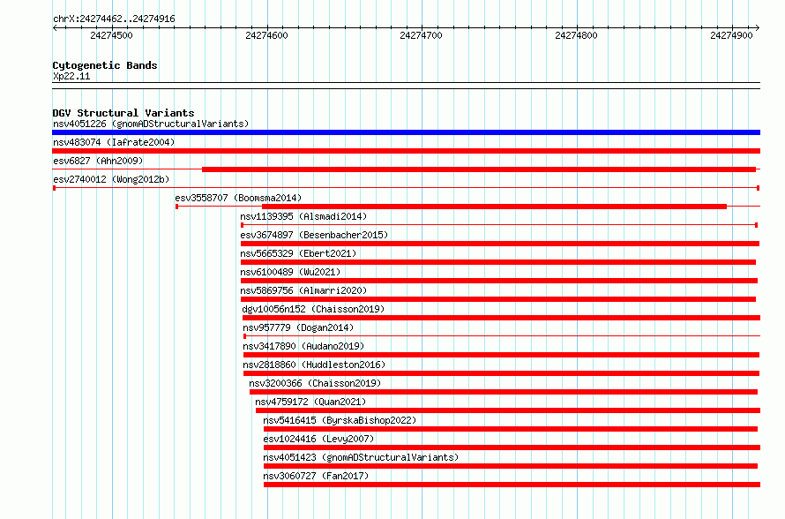Click the nsv3060727 Fan2017 red bar
785x519 pixels.
(512, 485)
